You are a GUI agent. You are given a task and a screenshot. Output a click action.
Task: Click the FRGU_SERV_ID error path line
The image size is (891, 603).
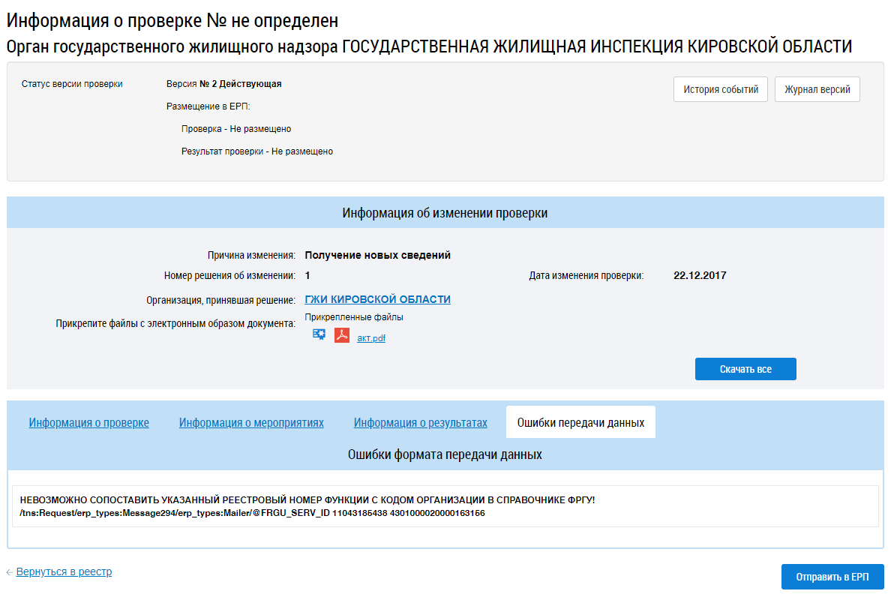point(252,513)
